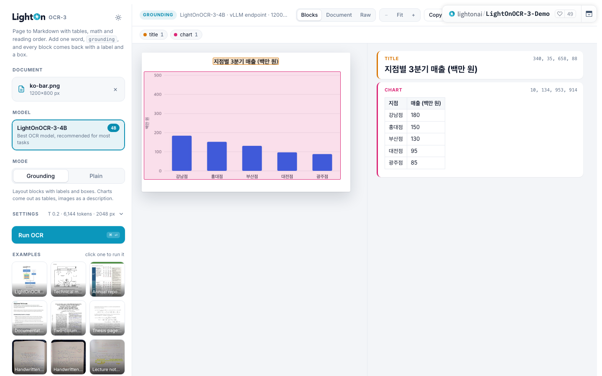This screenshot has height=376, width=602.
Task: Load the Lecture not... example thumbnail
Action: pos(107,357)
